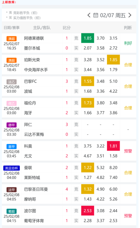Click the green 1.85 odds cell
Viewport: 140px width, 228px height.
88,38
